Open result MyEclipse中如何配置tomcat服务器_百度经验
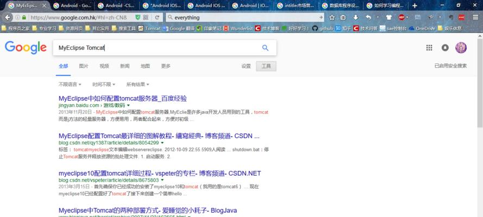Screen dimensions: 483x217 tap(123, 99)
